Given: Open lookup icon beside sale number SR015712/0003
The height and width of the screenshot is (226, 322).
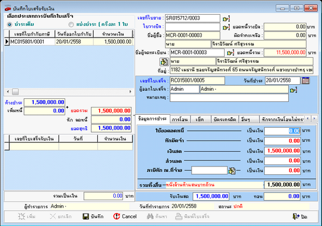Looking at the screenshot, I should tap(226, 19).
